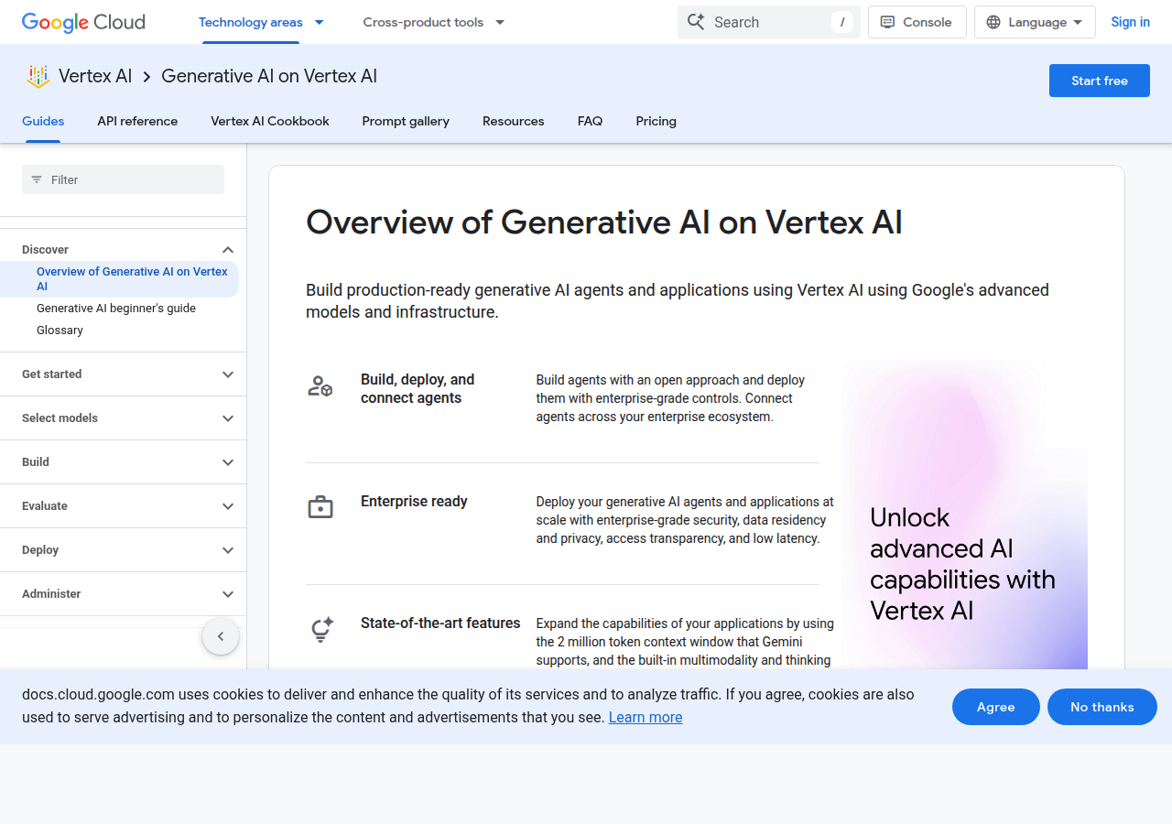
Task: Click the globe icon beside Language
Action: (x=994, y=21)
